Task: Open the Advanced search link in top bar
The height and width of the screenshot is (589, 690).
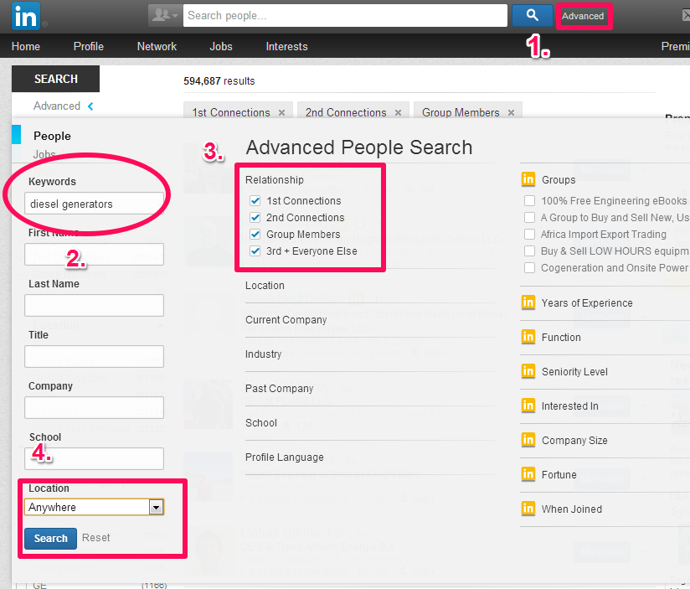Action: 583,16
